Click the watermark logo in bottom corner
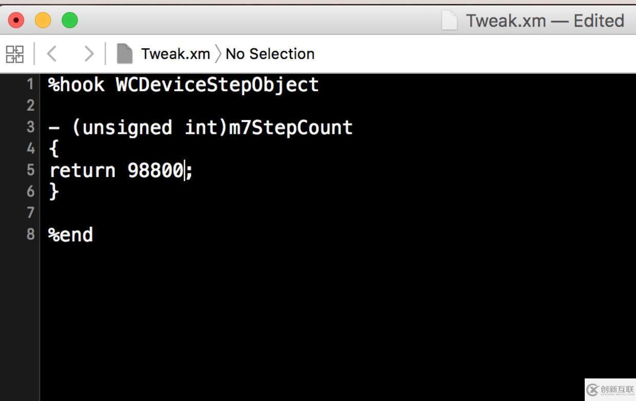Image resolution: width=636 pixels, height=401 pixels. [x=610, y=390]
